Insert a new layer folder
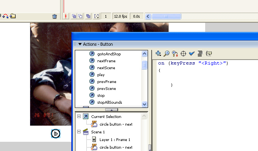The width and height of the screenshot is (258, 151). (13, 16)
